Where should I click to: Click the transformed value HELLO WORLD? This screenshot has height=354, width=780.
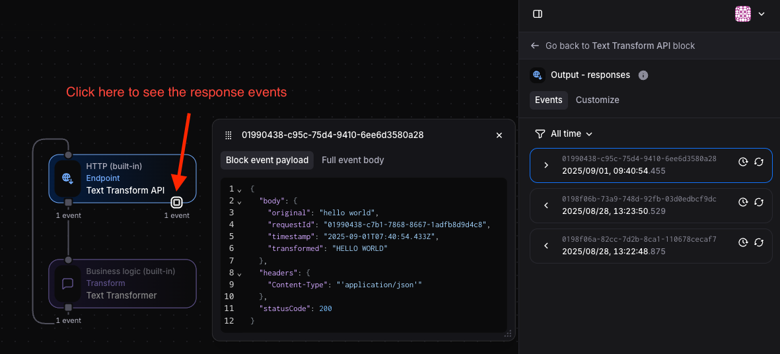point(360,248)
